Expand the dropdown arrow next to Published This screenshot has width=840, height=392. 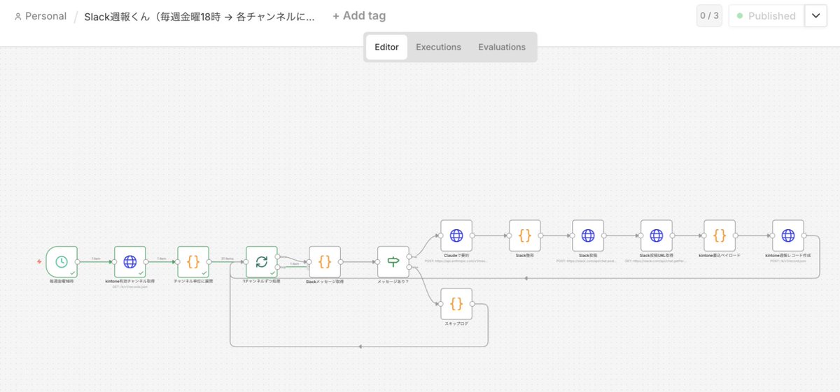click(x=815, y=15)
